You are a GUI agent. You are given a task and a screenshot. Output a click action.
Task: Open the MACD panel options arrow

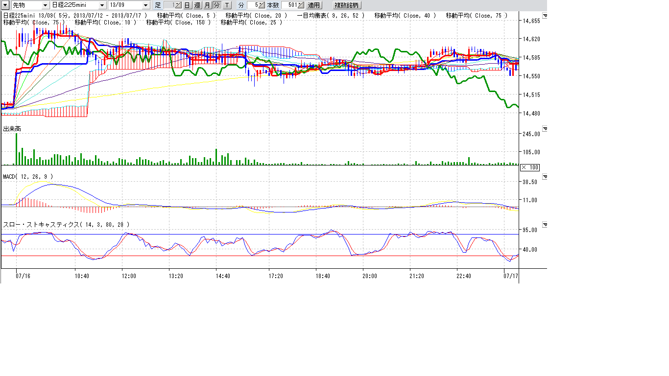[545, 176]
